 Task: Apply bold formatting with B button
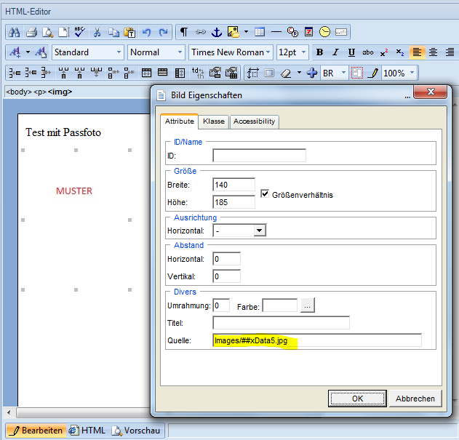pos(319,52)
